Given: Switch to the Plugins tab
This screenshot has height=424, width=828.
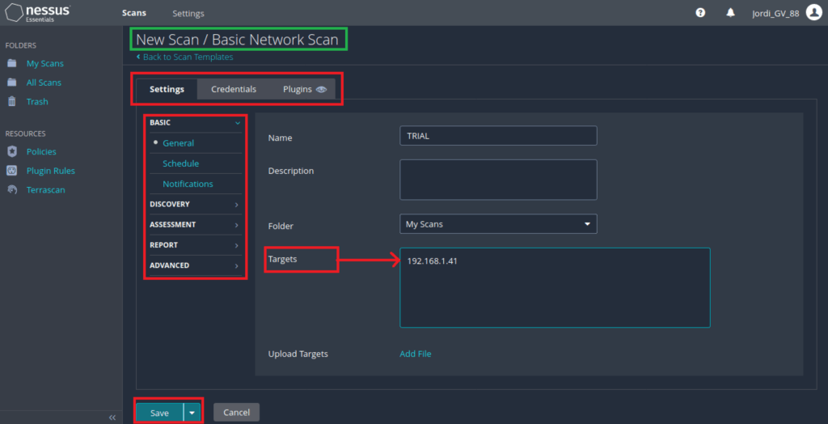Looking at the screenshot, I should pyautogui.click(x=298, y=89).
